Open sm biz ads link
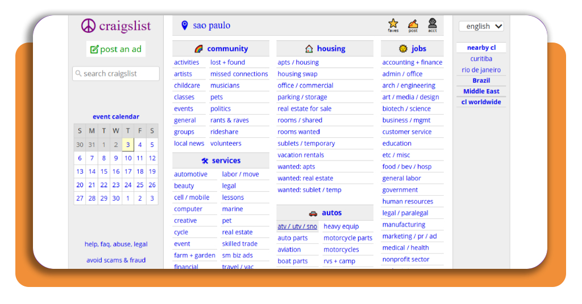582x304 pixels. click(237, 255)
